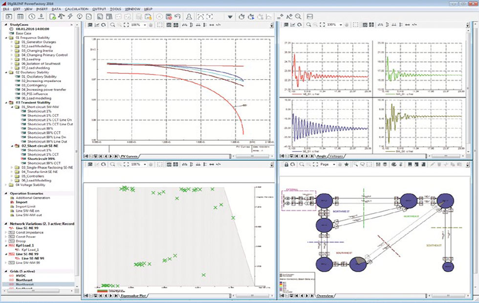
Task: Click the lock icon in Overview diagram toolbar
Action: coord(286,165)
